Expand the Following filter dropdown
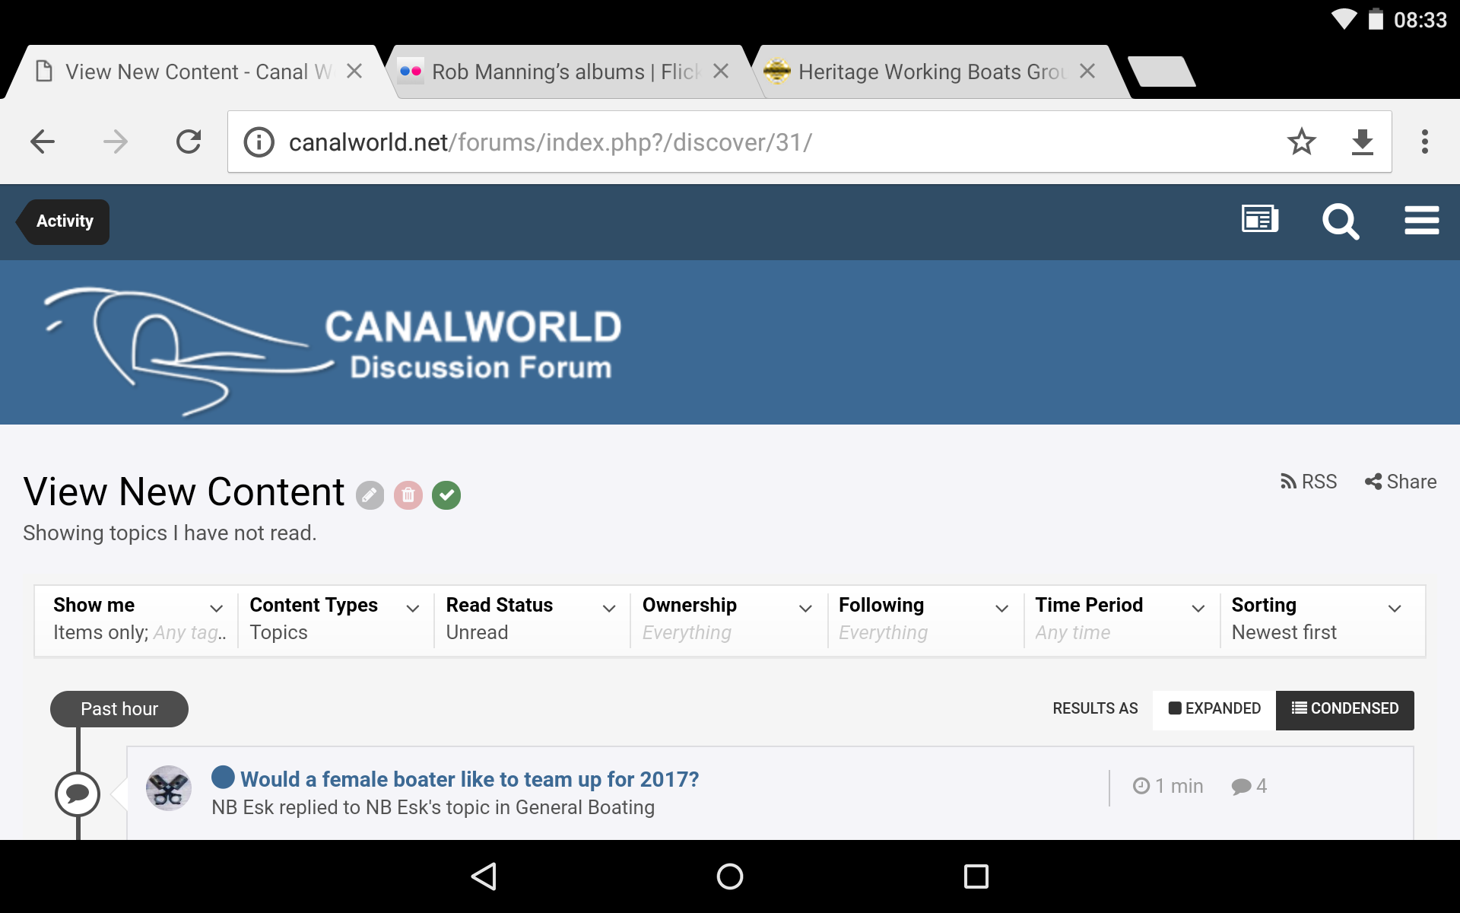This screenshot has height=913, width=1460. click(x=924, y=619)
